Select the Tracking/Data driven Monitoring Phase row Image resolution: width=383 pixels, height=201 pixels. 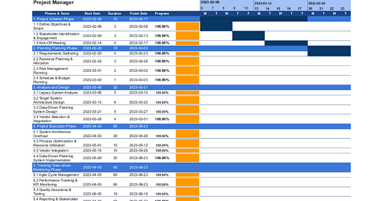tap(191, 167)
